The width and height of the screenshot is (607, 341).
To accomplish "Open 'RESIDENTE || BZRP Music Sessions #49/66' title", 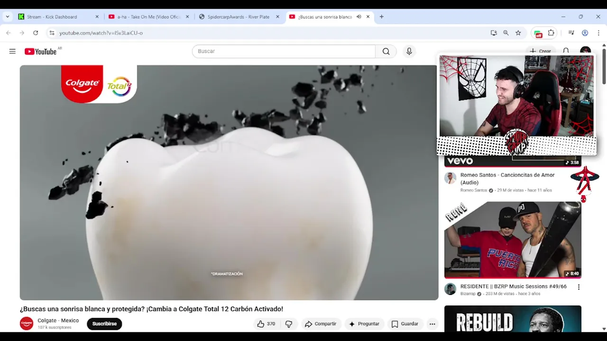I will coord(514,287).
